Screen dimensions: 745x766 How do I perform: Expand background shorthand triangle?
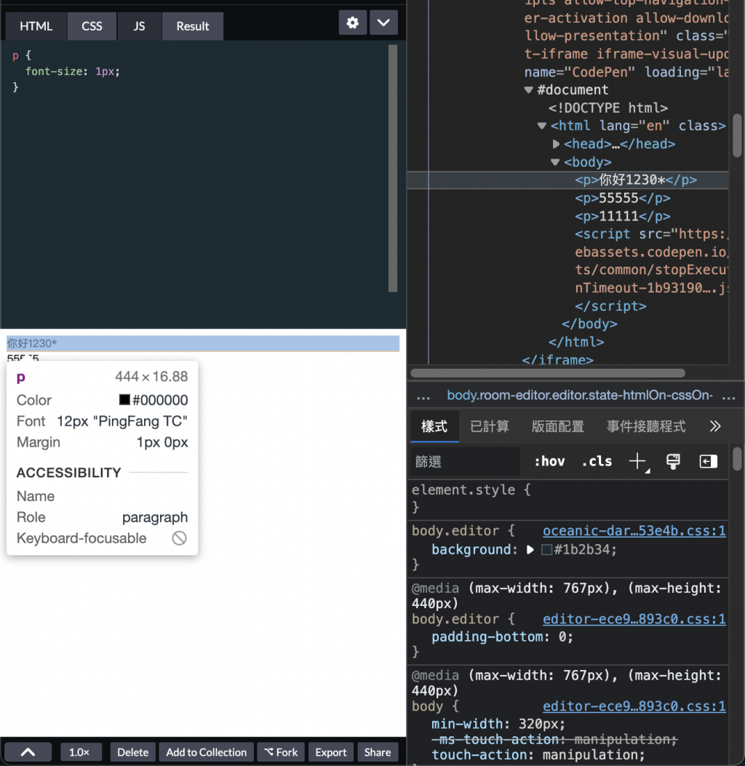click(530, 550)
